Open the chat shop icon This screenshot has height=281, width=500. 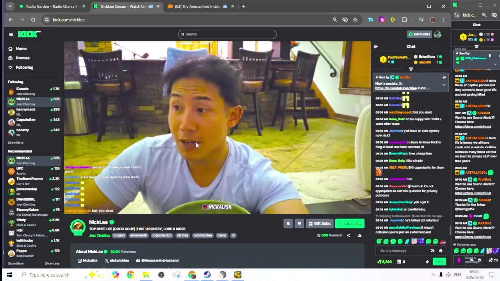399,262
